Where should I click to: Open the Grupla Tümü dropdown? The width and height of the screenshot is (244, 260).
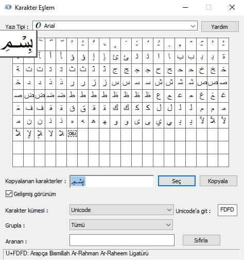[121, 225]
